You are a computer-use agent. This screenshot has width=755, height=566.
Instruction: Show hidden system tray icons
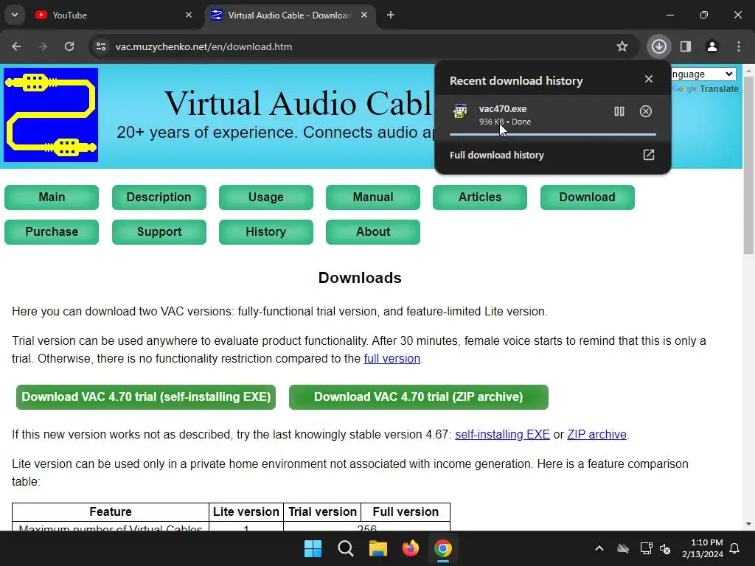coord(599,548)
